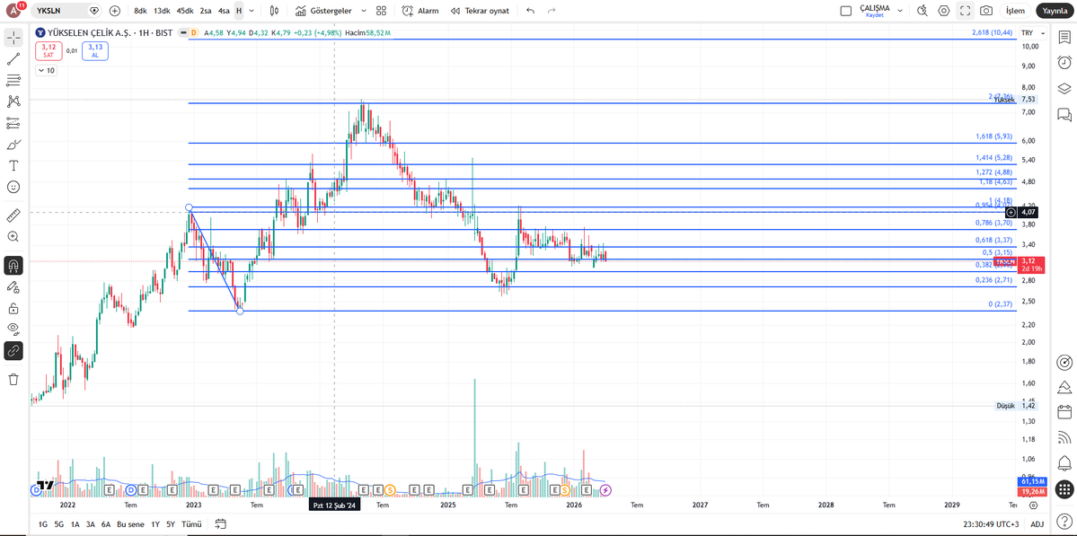Open the help center question mark
The height and width of the screenshot is (536, 1077).
pyautogui.click(x=1064, y=520)
